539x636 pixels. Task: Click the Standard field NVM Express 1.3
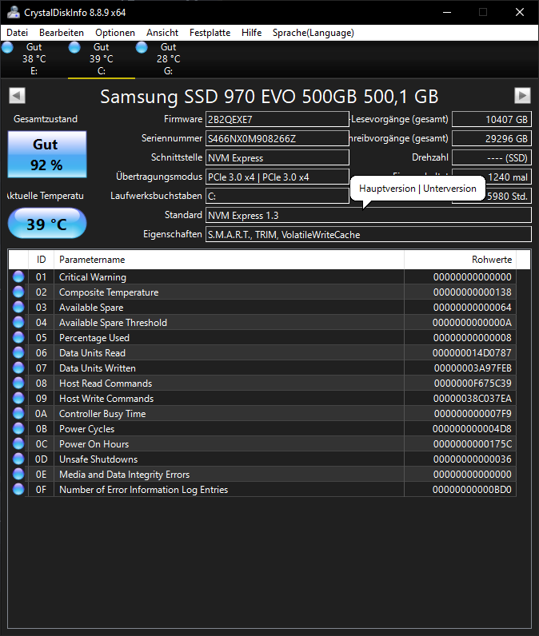coord(369,216)
